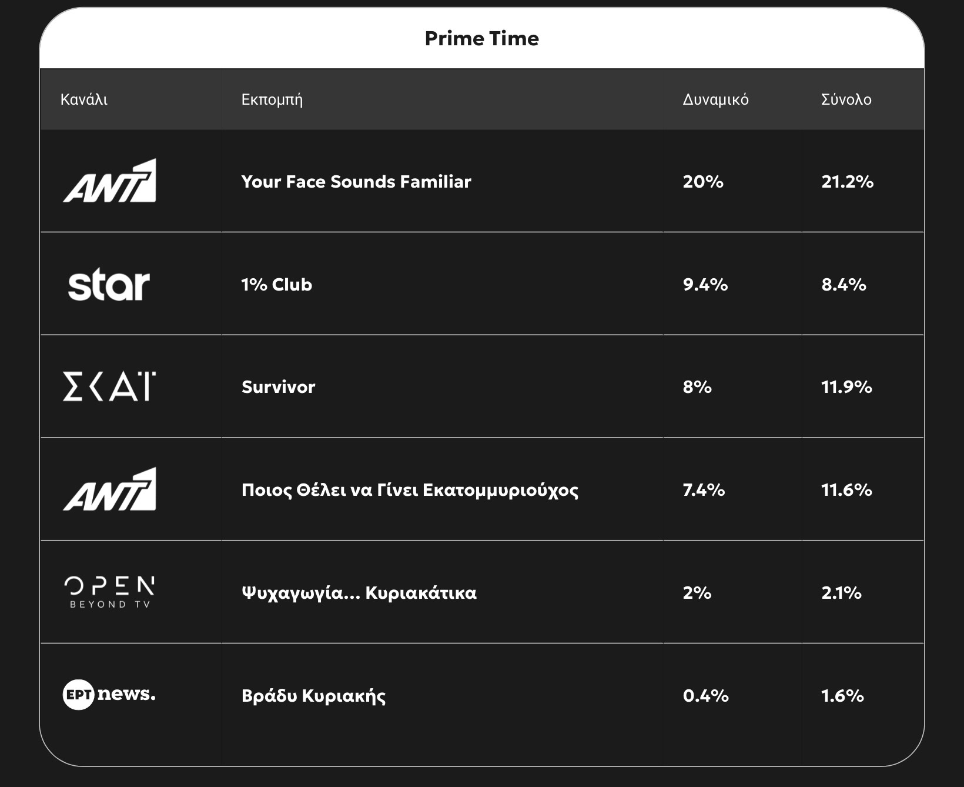Image resolution: width=964 pixels, height=787 pixels.
Task: Open Ποιος Θέλει να Γίνει Εκατομμυριούχος title
Action: pos(410,490)
